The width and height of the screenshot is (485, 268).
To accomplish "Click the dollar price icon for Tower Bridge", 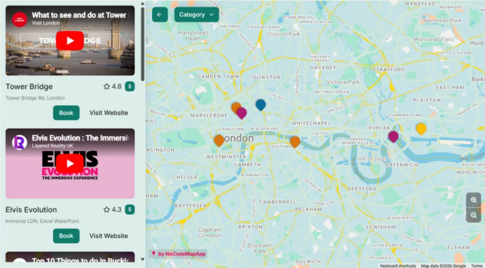I will (x=130, y=87).
